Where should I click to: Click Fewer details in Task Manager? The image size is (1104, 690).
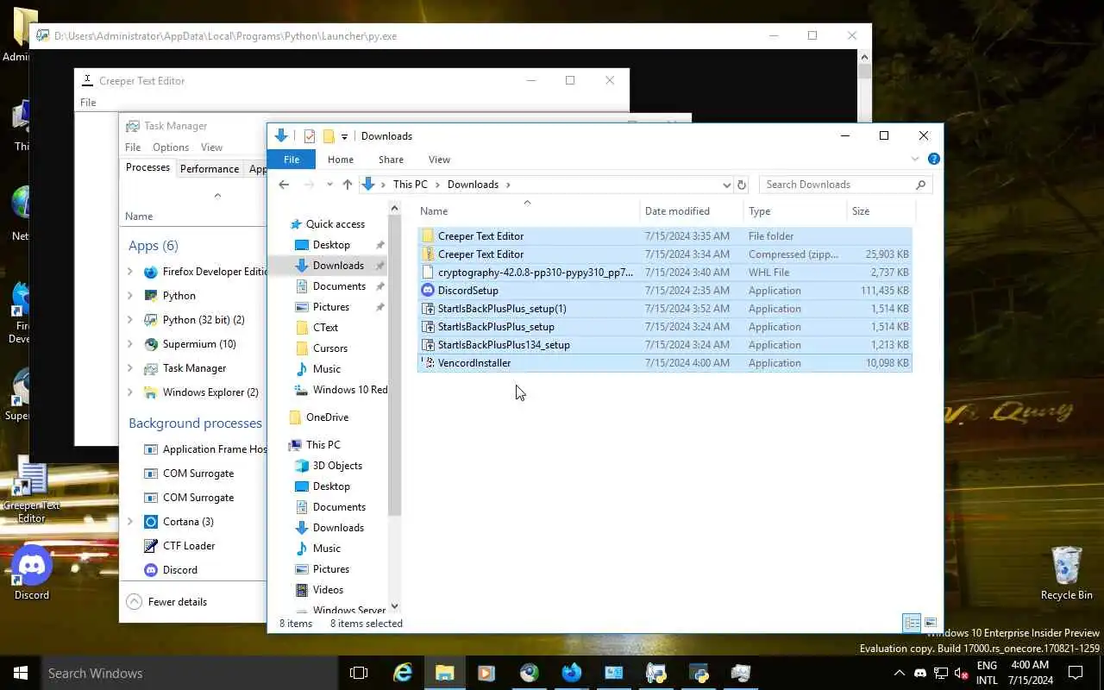click(167, 602)
